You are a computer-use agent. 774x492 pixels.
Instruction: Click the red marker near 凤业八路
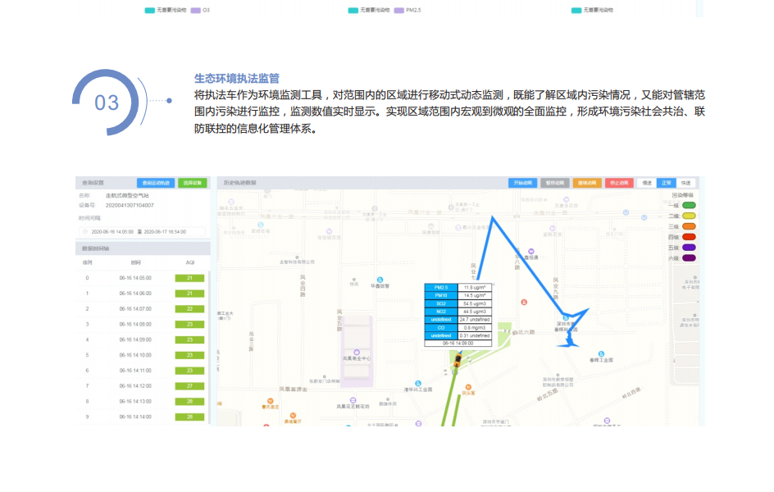tap(524, 302)
